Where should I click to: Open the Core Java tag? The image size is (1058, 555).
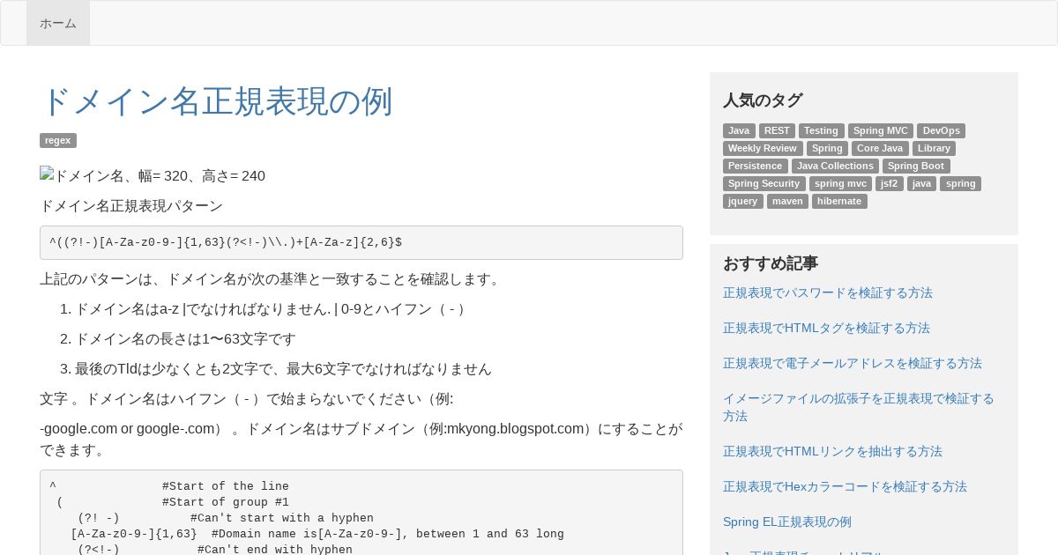point(880,148)
